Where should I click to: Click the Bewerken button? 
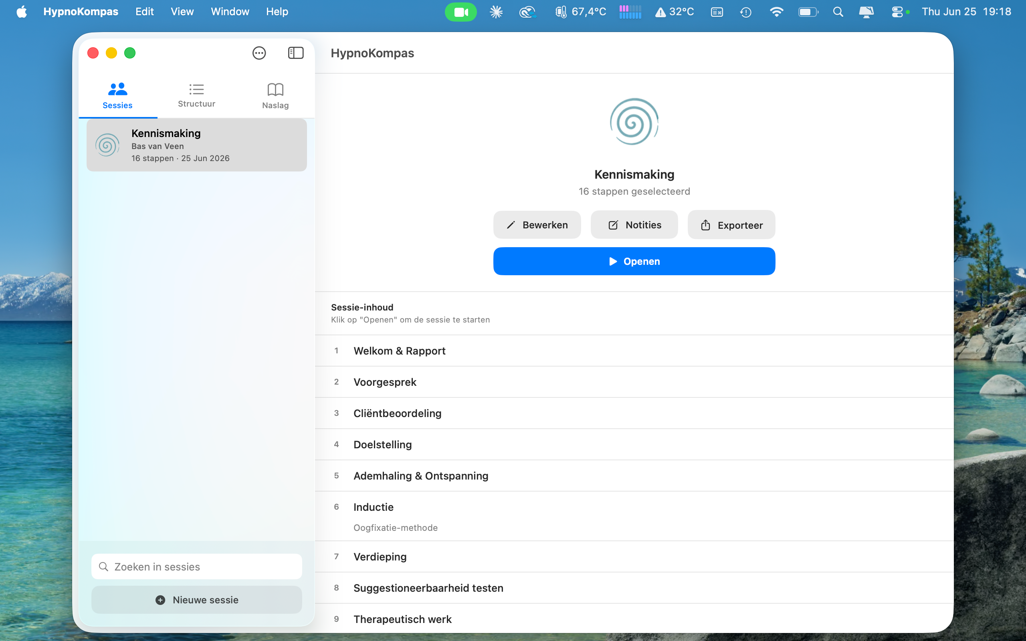pos(537,225)
